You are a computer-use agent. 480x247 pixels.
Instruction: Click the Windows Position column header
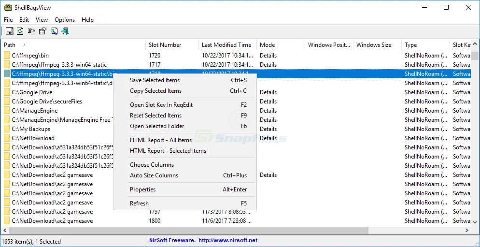[329, 45]
